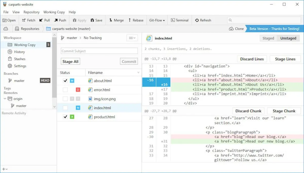Open the view options dropdown beside No Tracking
The height and width of the screenshot is (173, 304).
coord(132,38)
